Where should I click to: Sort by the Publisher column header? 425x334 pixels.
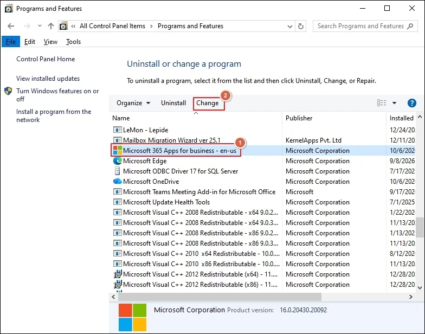299,118
